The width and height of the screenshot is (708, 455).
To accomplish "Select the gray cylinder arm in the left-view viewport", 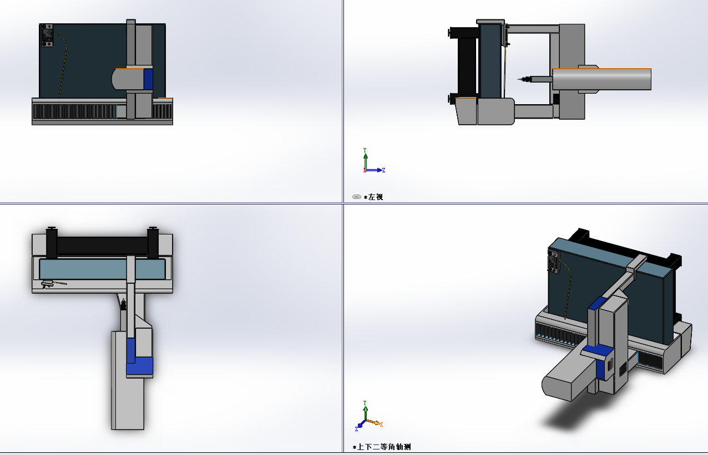I will [602, 79].
